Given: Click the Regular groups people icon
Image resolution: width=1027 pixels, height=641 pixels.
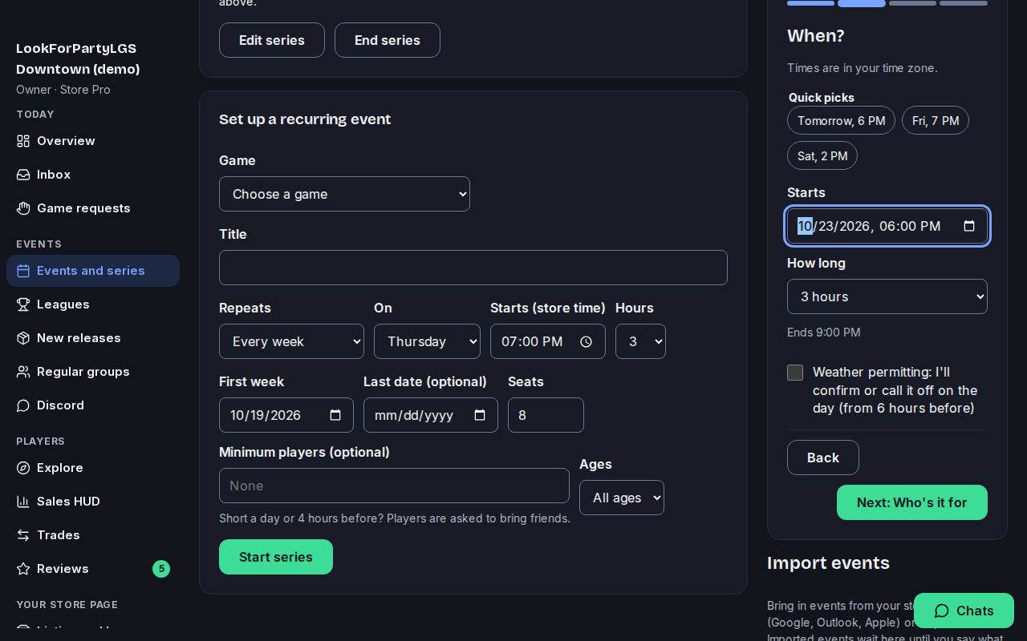Looking at the screenshot, I should pyautogui.click(x=23, y=372).
